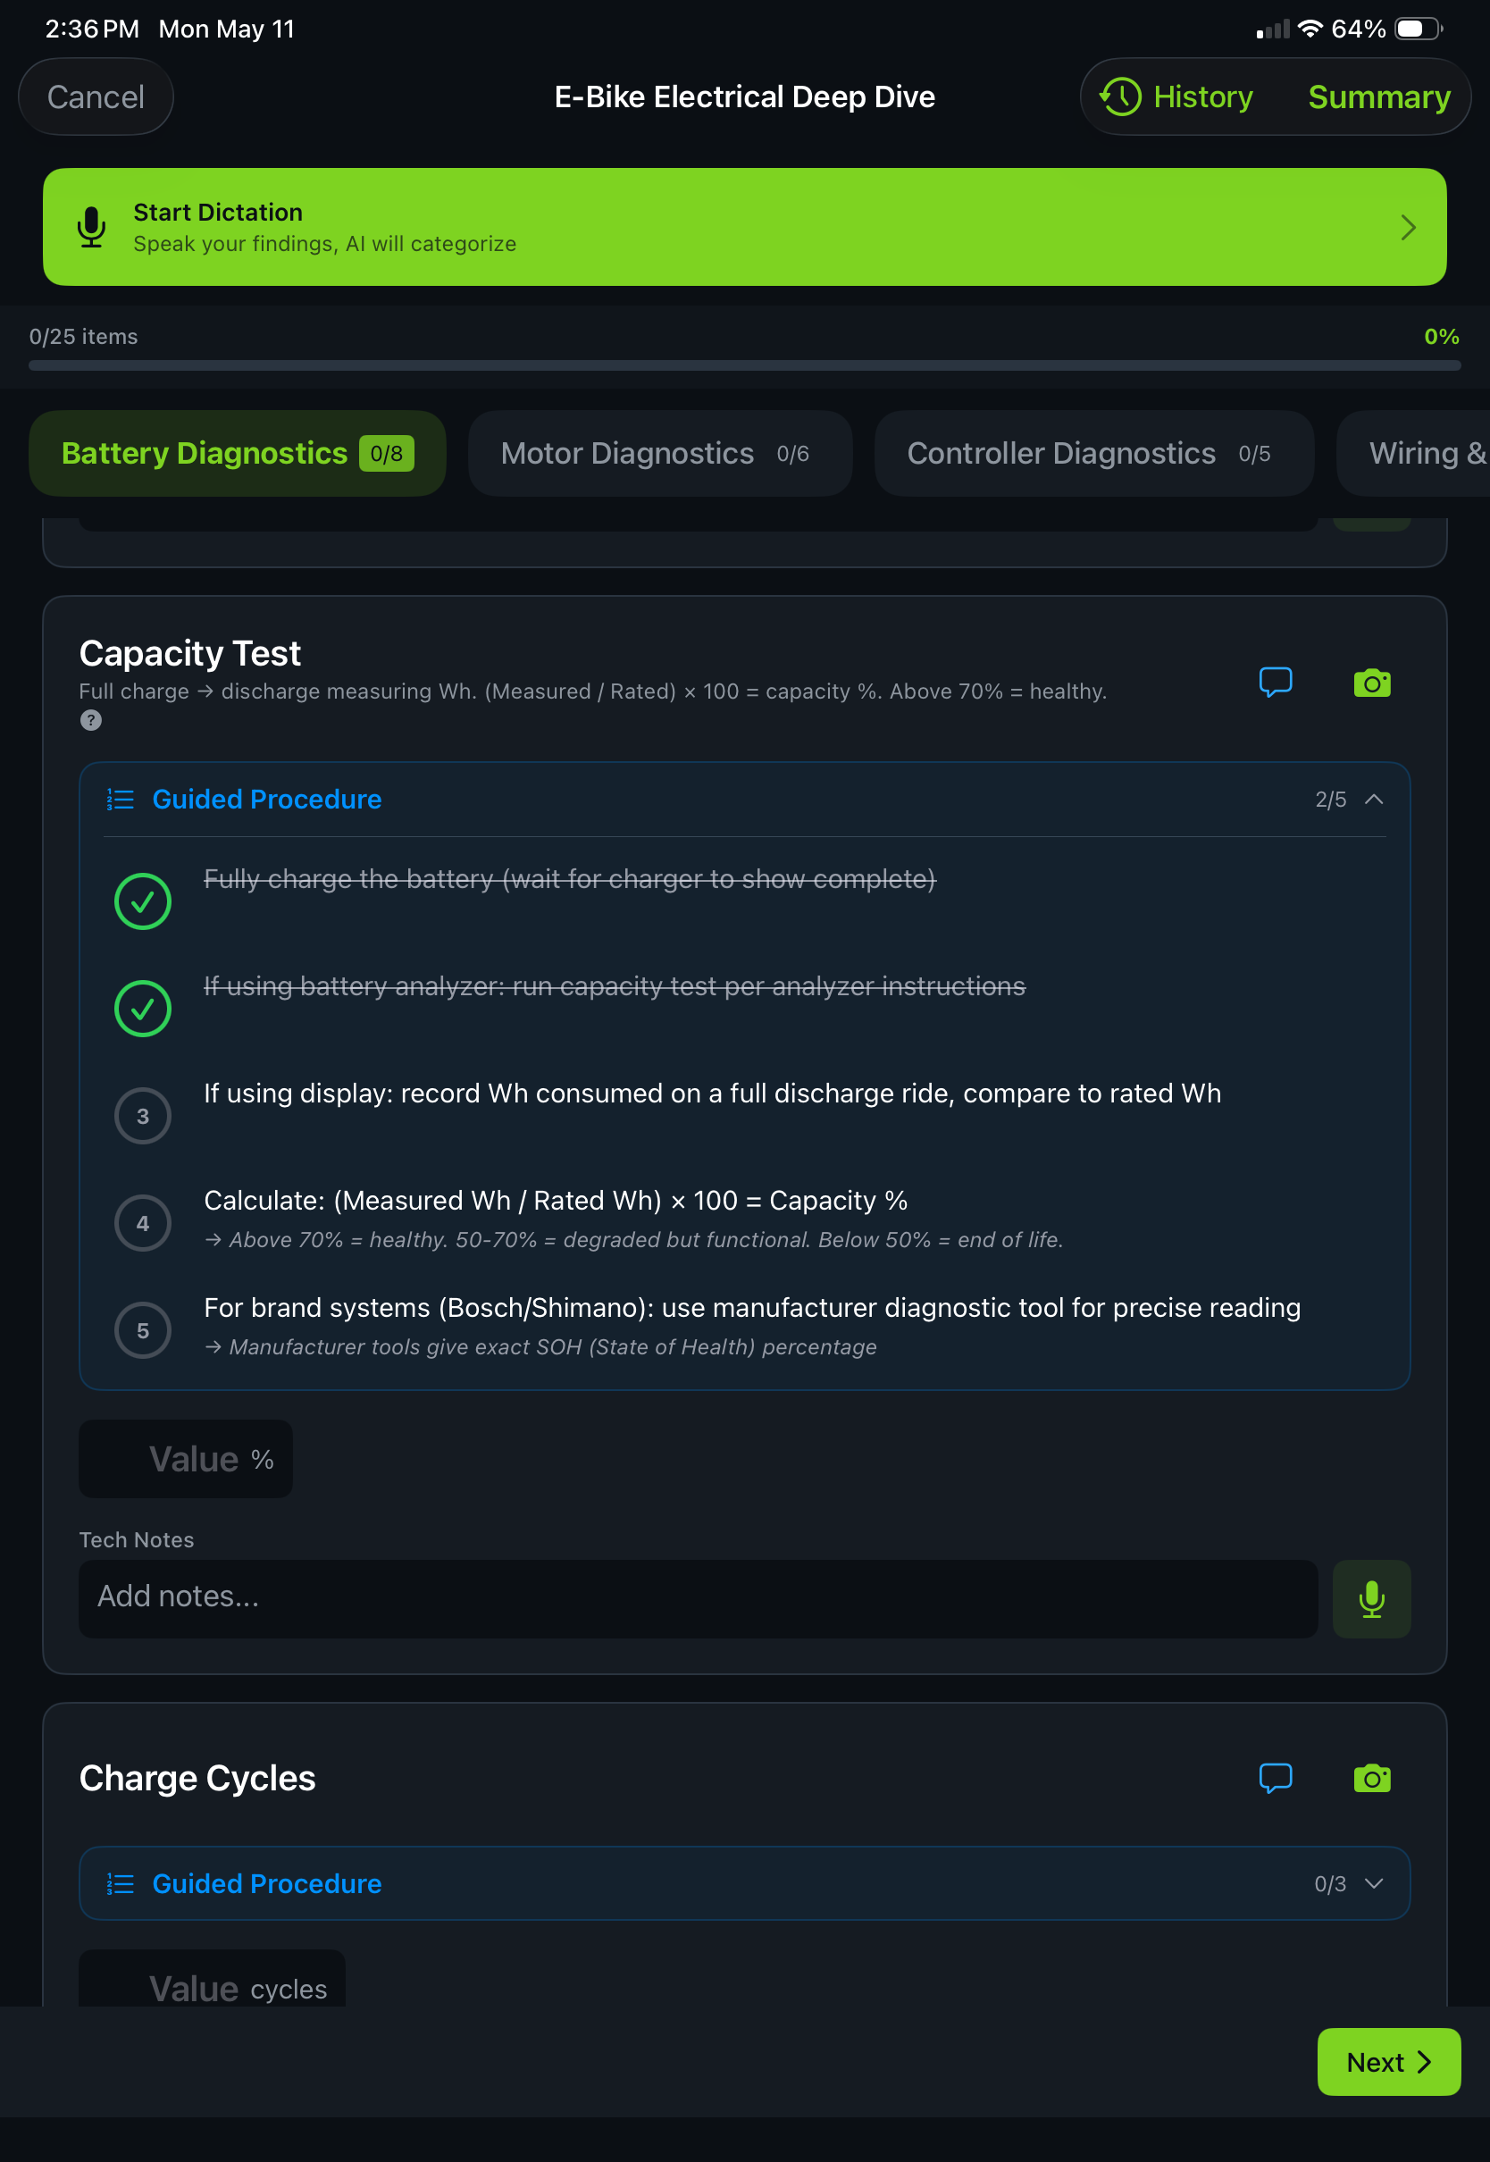Switch to the Motor Diagnostics tab
Viewport: 1490px width, 2162px height.
pyautogui.click(x=660, y=454)
